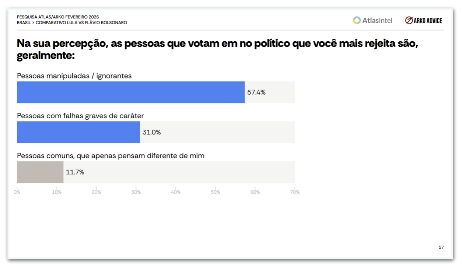Click the AtlasIntel logo icon
Screen dimensions: 462x269
[x=357, y=20]
